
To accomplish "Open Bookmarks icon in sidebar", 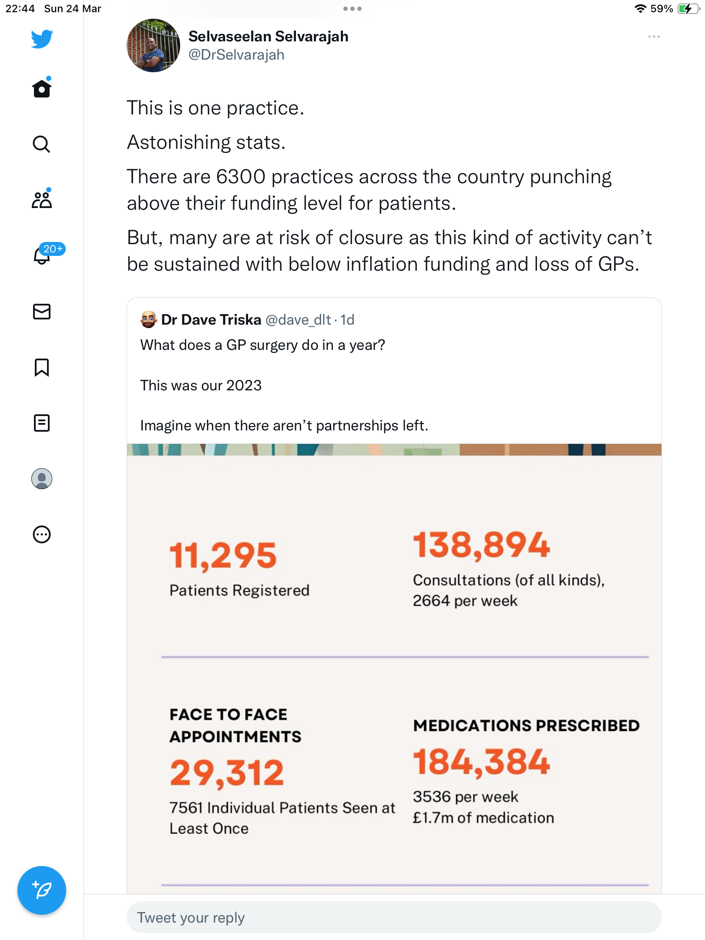I will click(x=42, y=367).
